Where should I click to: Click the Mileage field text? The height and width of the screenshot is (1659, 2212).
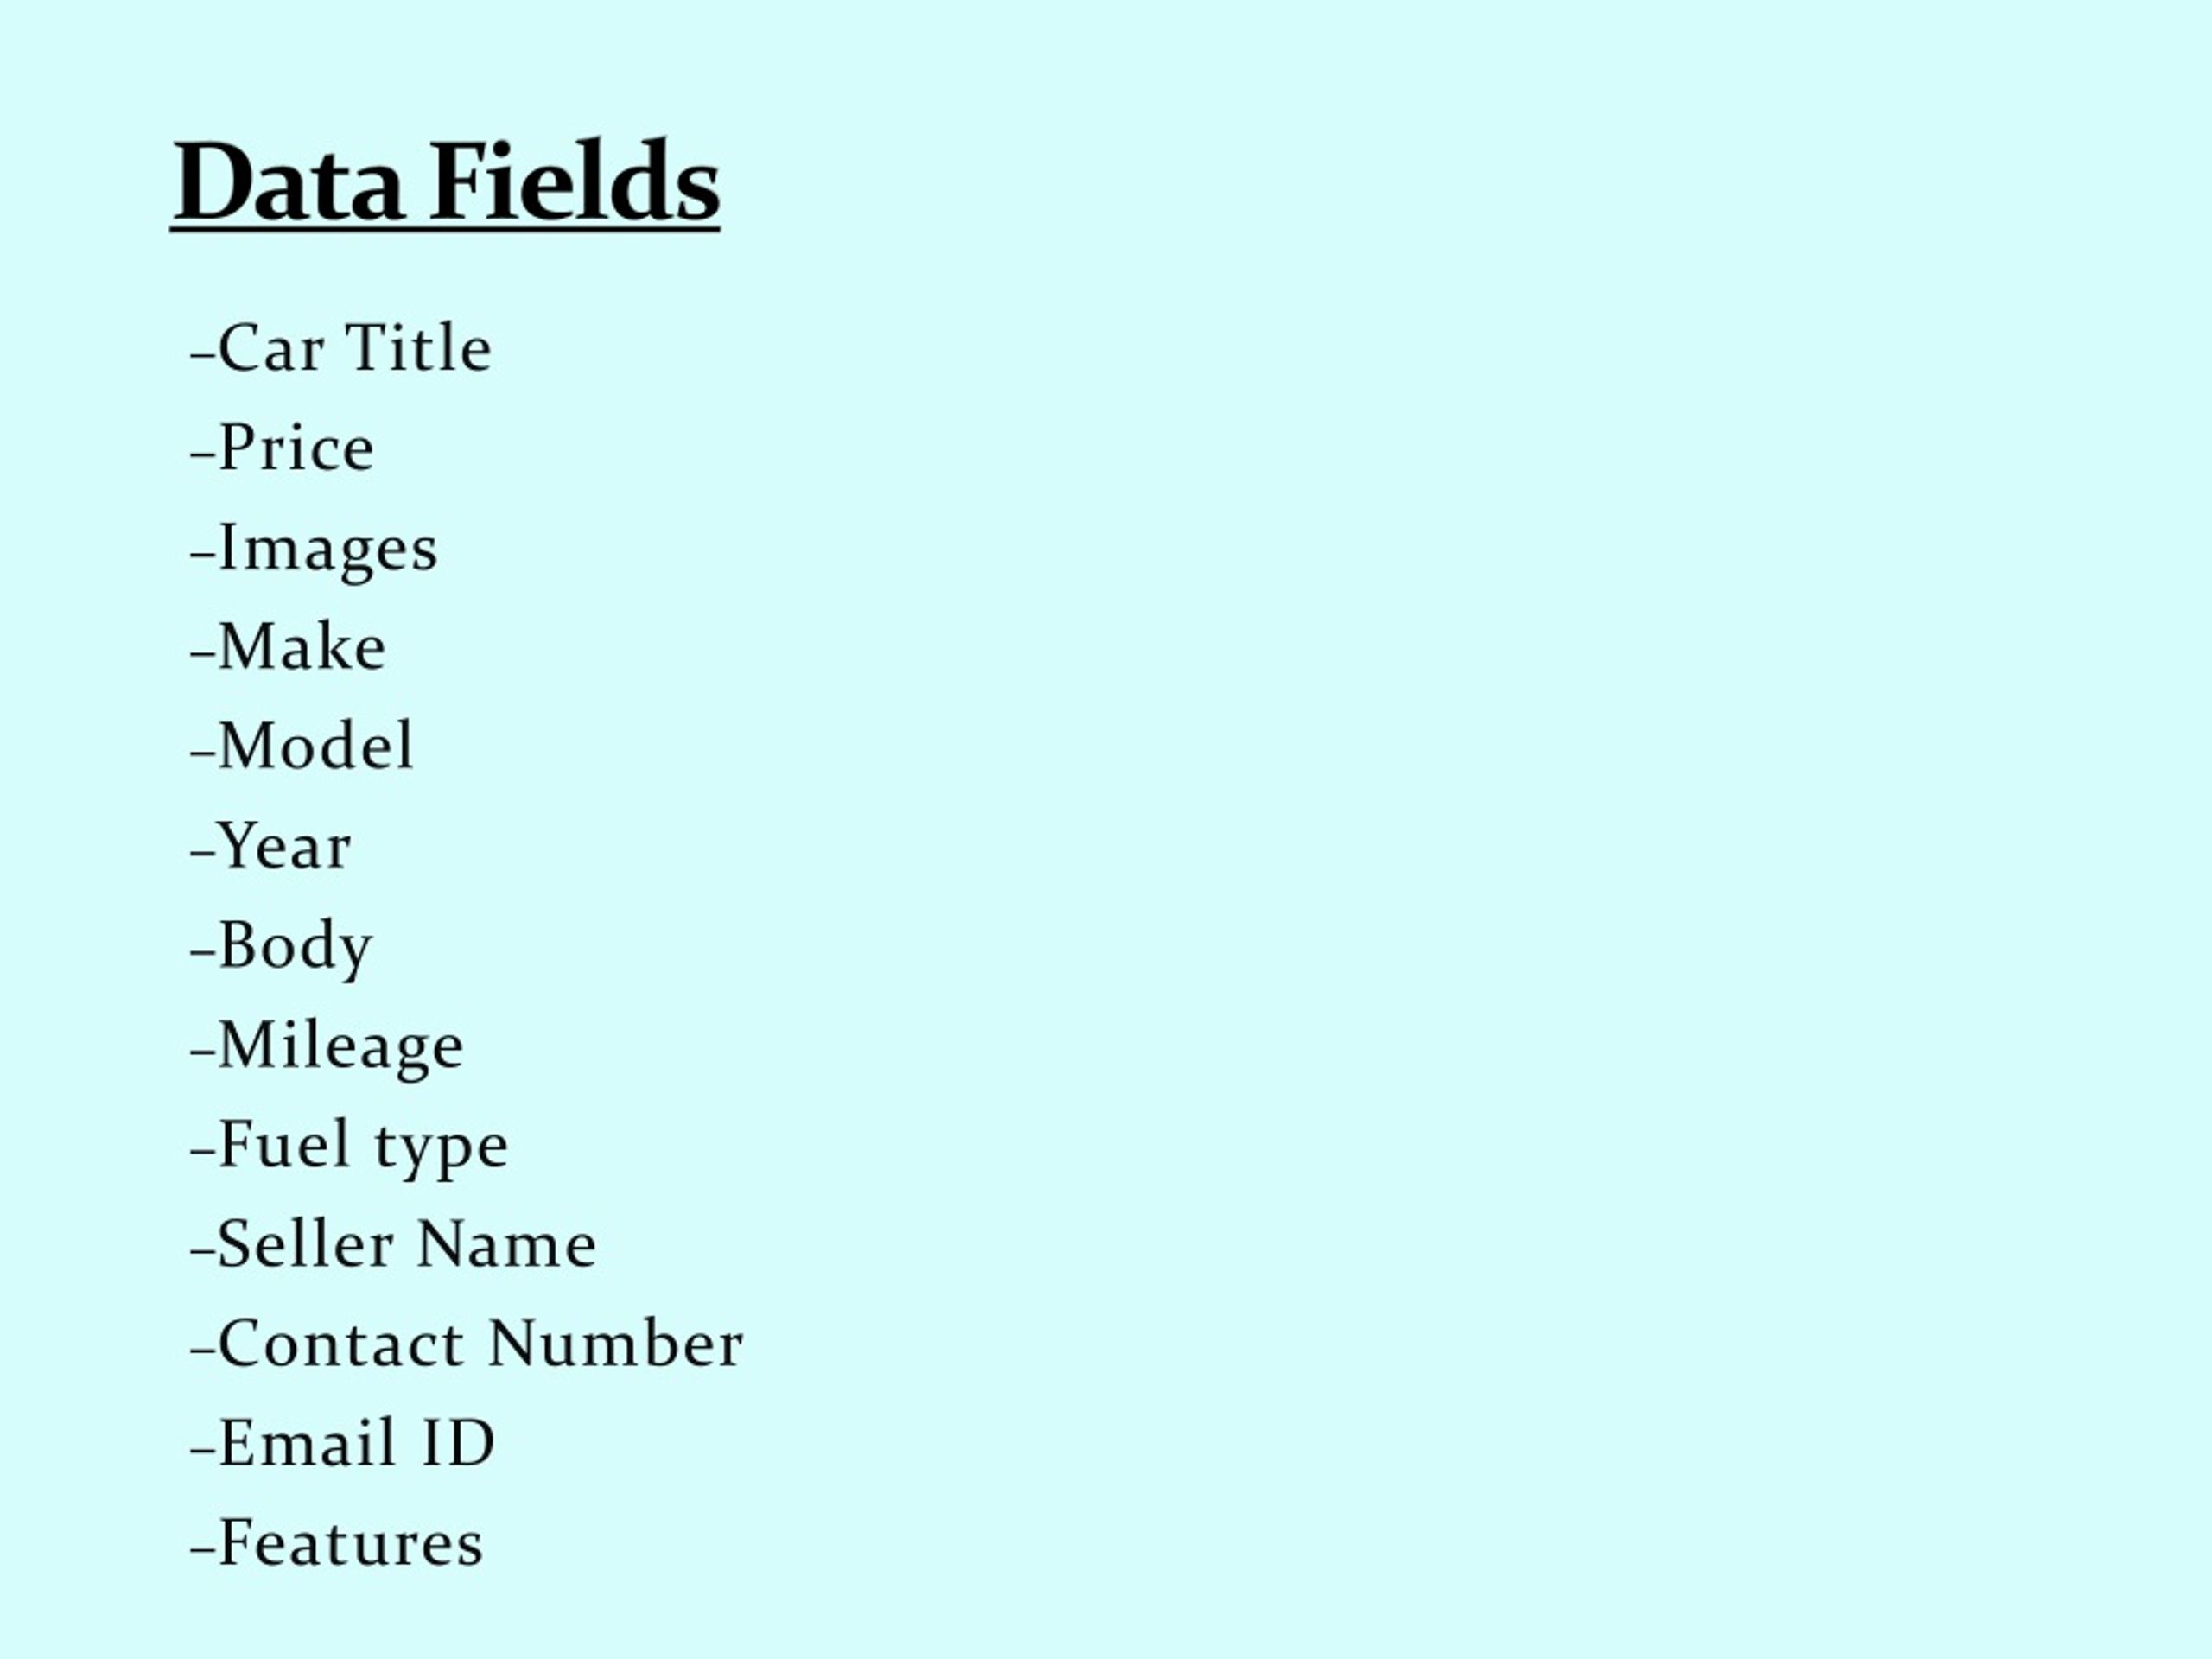coord(327,1048)
